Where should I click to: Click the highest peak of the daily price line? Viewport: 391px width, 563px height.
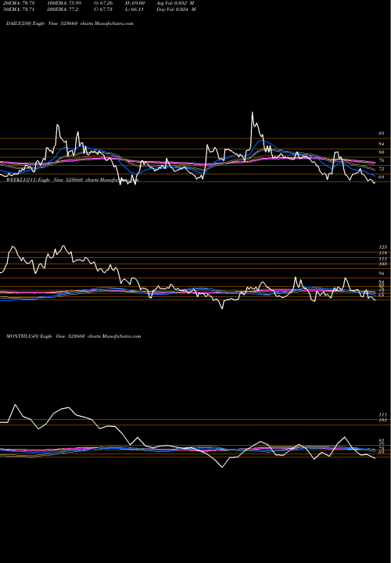[x=252, y=113]
